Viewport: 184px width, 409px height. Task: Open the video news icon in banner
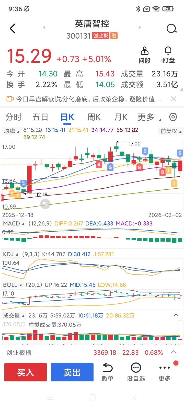(x=10, y=99)
